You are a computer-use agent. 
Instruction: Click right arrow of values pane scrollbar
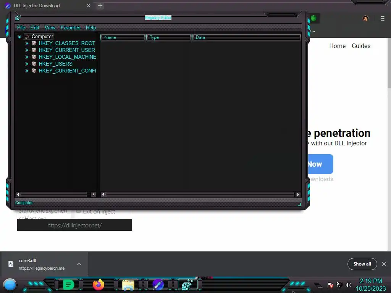click(x=298, y=194)
